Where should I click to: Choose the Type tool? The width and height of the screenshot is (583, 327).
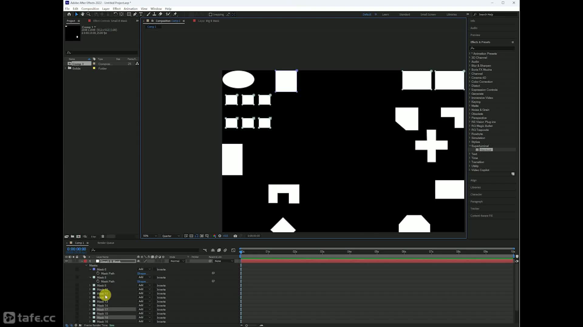[141, 14]
